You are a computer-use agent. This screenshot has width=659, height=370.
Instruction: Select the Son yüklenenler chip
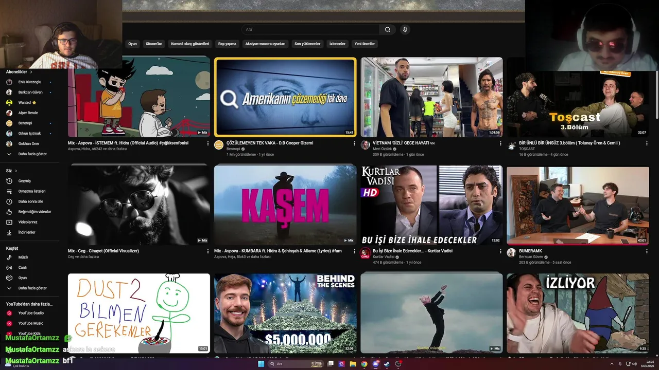click(307, 44)
